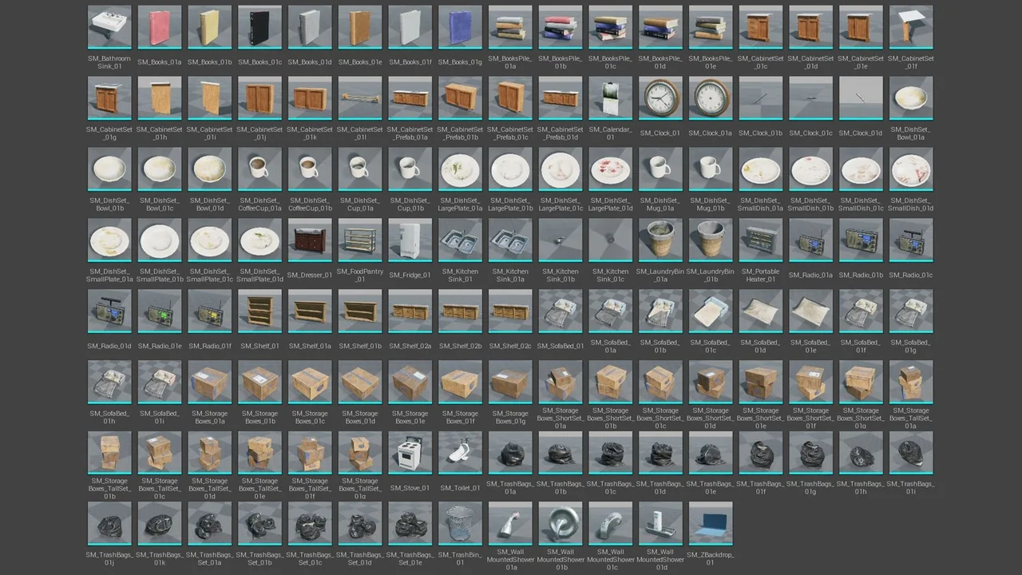1022x575 pixels.
Task: Select the SM_BathroomSink_01 asset thumbnail
Action: point(109,27)
